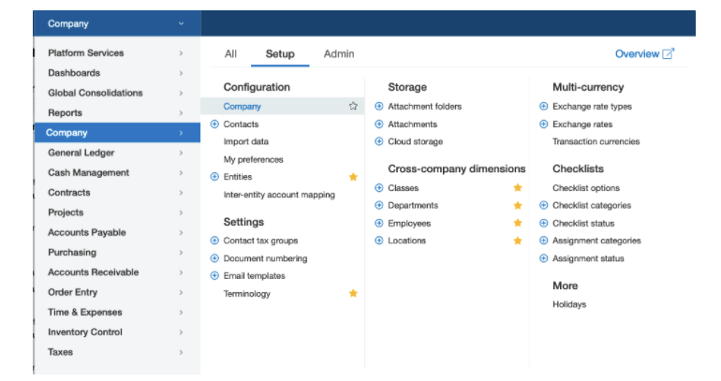
Task: Switch to the All tab
Action: pyautogui.click(x=230, y=53)
